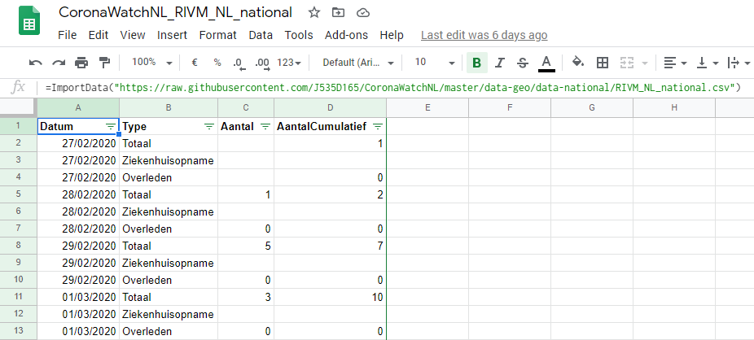754x340 pixels.
Task: Open the fill color picker
Action: point(577,62)
